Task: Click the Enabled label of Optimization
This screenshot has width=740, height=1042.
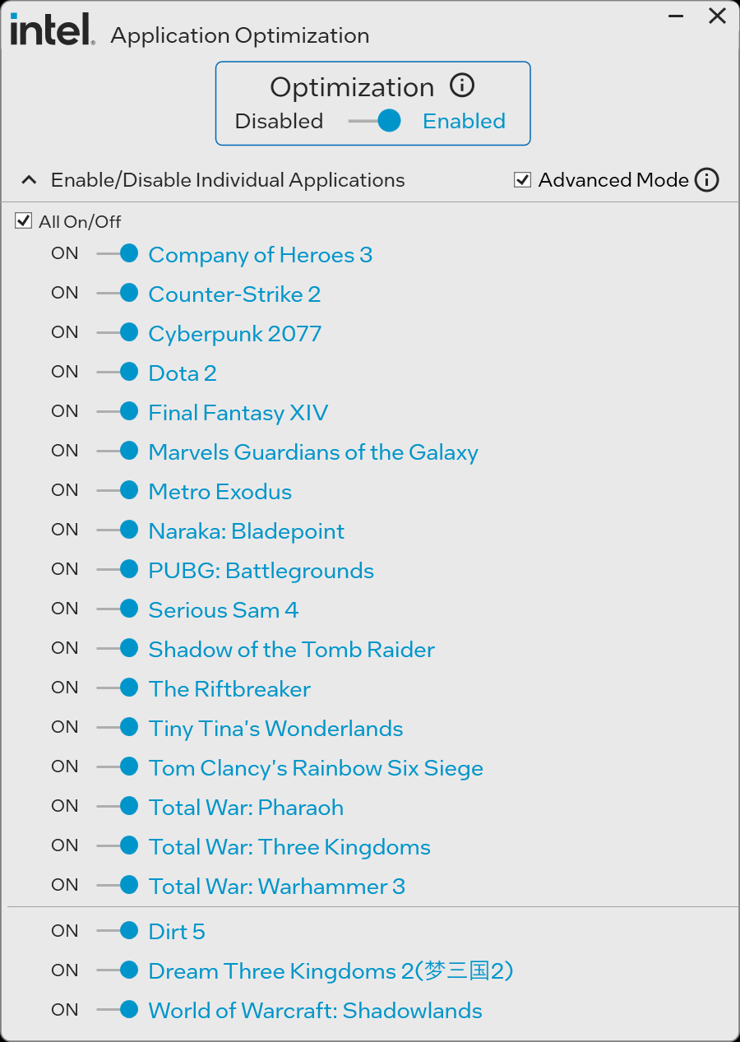Action: [464, 122]
